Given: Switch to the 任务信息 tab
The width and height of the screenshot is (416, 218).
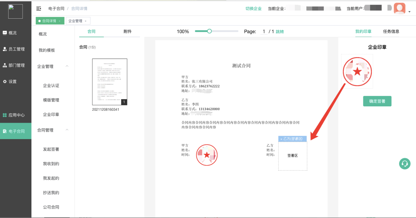Looking at the screenshot, I should 391,31.
